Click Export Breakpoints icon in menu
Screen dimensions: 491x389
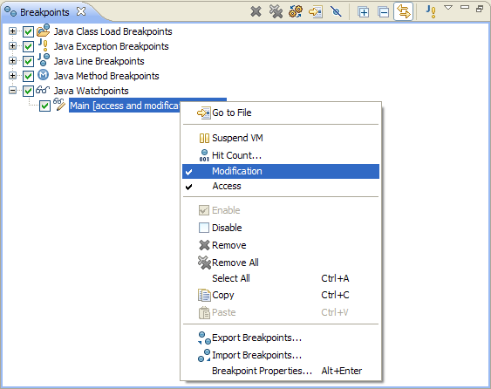point(204,338)
